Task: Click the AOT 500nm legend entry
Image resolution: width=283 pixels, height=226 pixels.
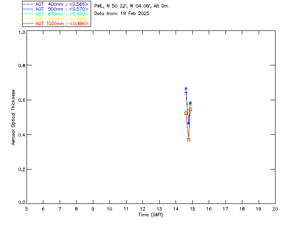Action: click(x=56, y=9)
